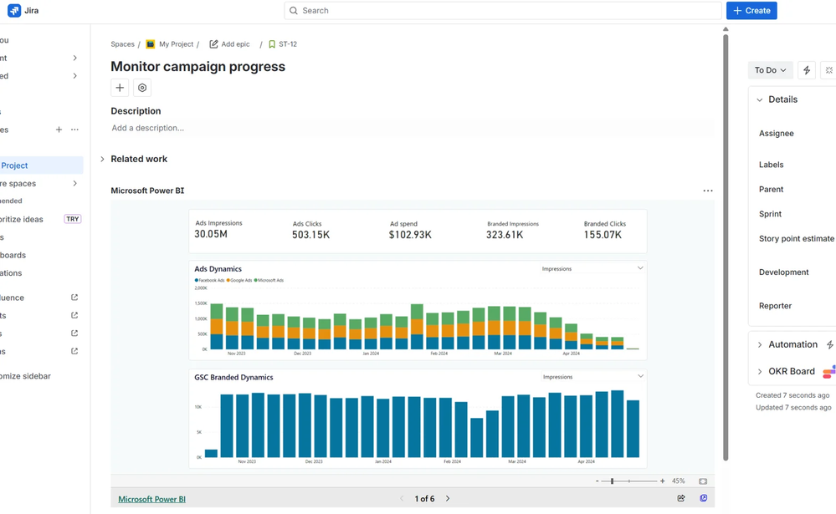Viewport: 836px width, 514px height.
Task: Click the Search input field
Action: click(x=503, y=11)
